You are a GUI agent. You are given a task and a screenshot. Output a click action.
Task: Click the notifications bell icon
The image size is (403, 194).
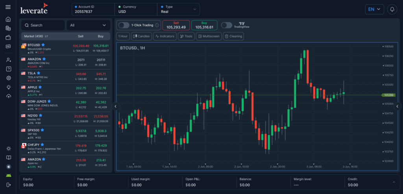pyautogui.click(x=392, y=9)
